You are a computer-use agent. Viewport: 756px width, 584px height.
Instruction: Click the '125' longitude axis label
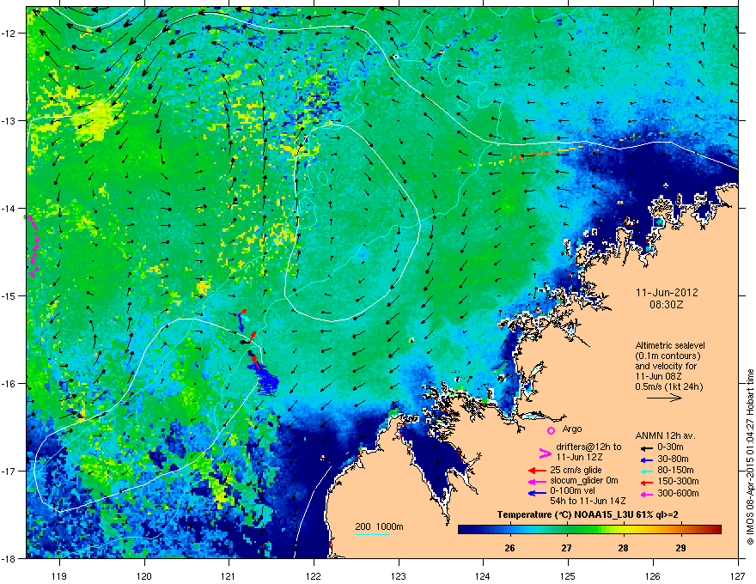tap(568, 575)
